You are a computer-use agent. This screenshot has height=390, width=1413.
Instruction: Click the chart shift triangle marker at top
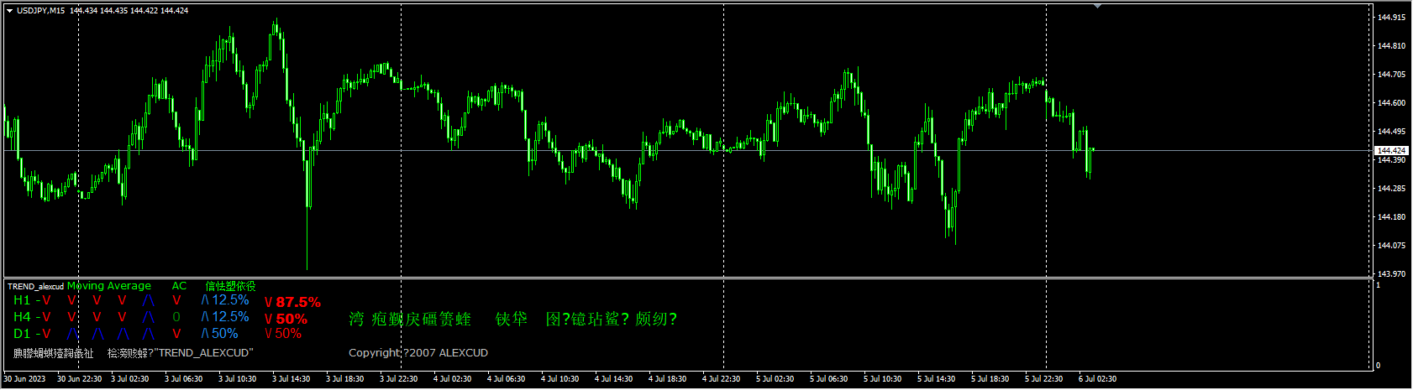[1097, 6]
